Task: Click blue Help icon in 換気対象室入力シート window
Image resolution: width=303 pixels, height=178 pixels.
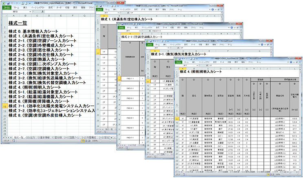Action: (x=262, y=44)
